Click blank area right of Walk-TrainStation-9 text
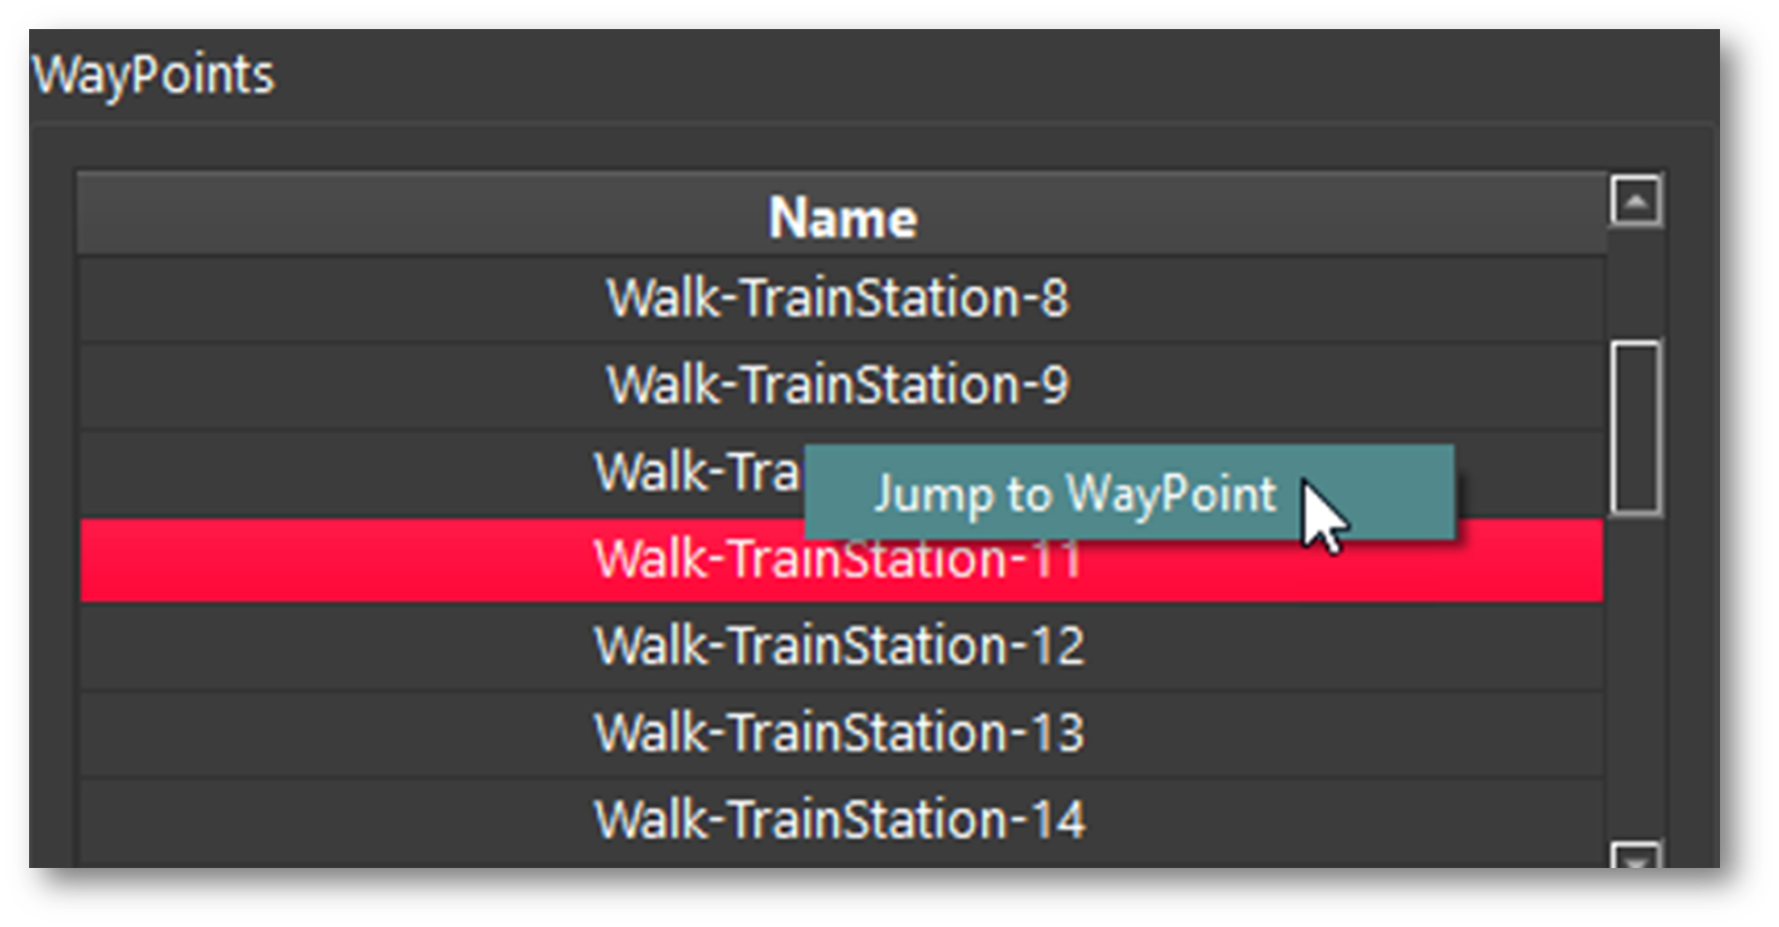 [x=1343, y=385]
